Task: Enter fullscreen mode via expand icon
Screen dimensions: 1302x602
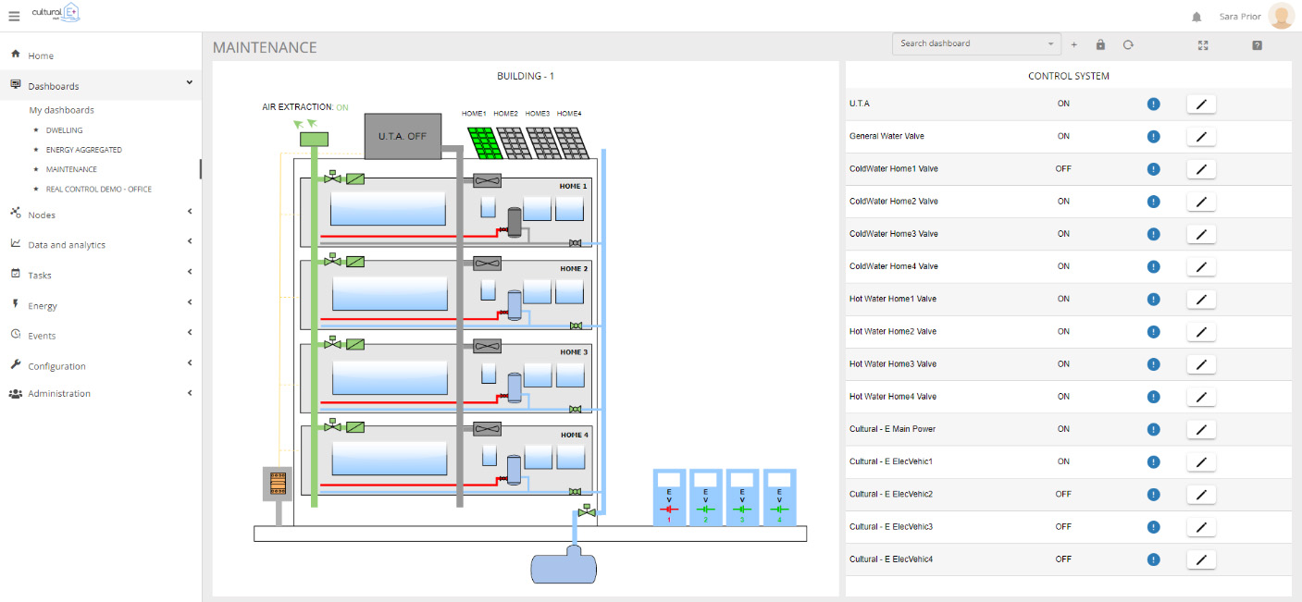Action: (1203, 44)
